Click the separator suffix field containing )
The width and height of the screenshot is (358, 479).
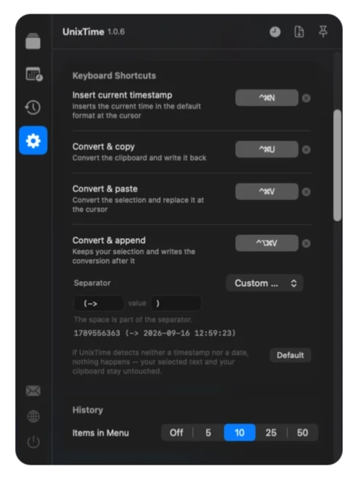click(x=176, y=303)
